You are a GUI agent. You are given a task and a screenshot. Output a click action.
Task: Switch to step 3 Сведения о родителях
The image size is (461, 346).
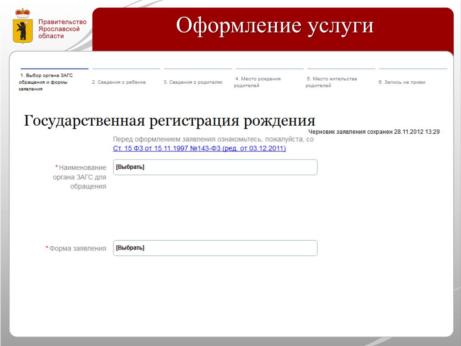pyautogui.click(x=193, y=82)
